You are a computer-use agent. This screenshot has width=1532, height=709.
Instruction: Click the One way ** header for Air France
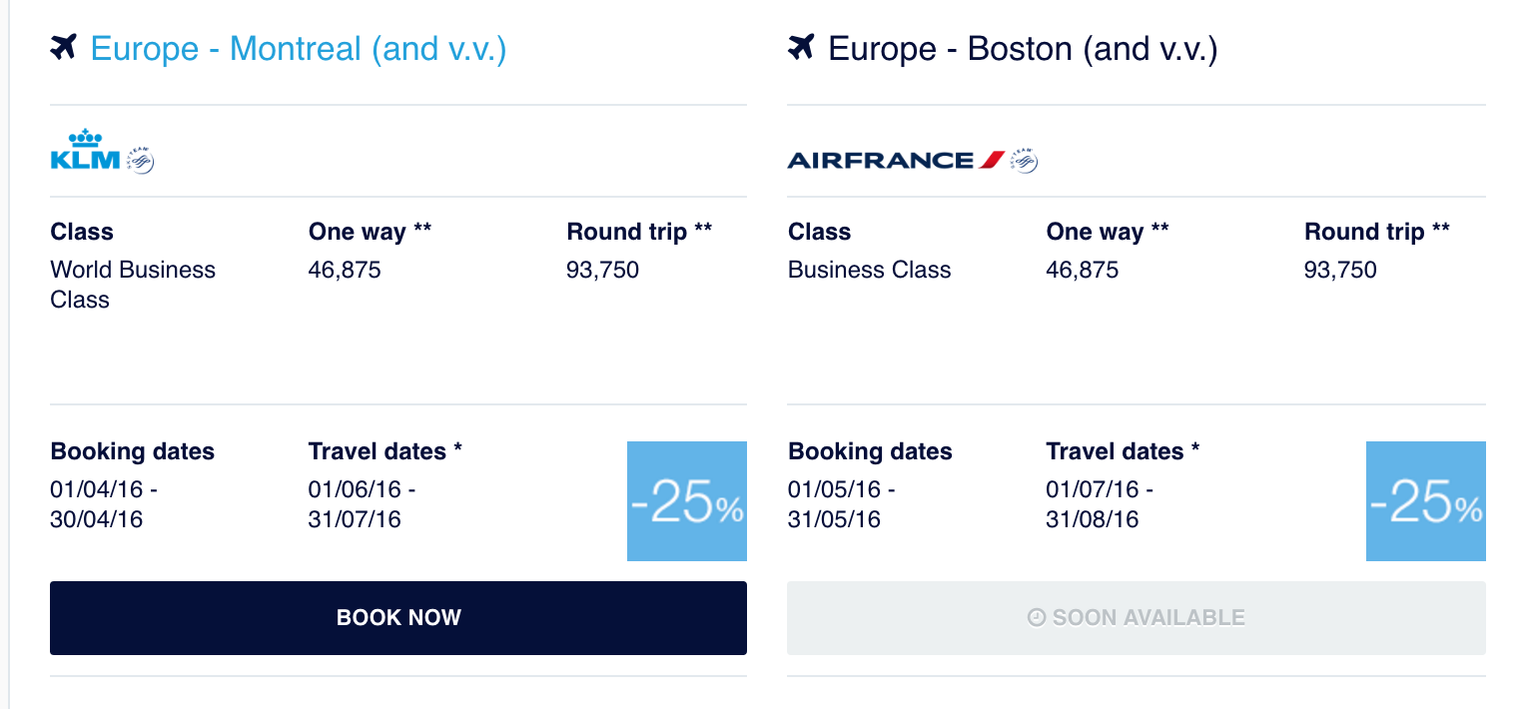point(1108,232)
